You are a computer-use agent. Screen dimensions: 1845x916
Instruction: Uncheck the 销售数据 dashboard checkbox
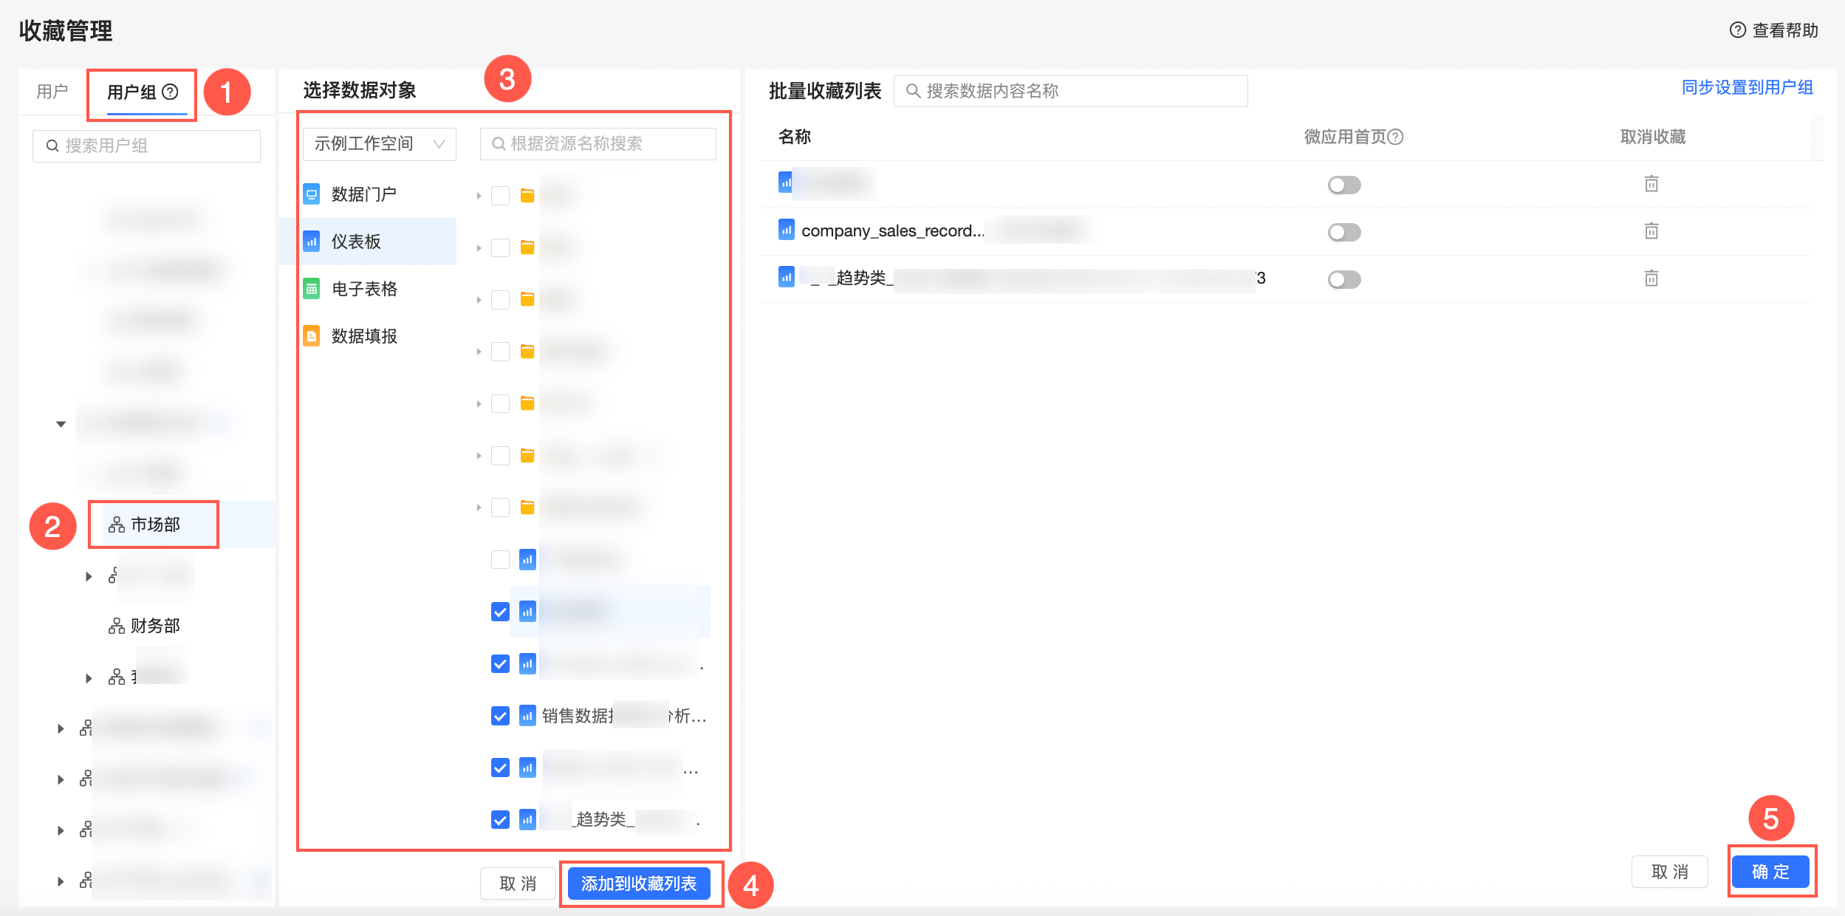click(x=500, y=716)
